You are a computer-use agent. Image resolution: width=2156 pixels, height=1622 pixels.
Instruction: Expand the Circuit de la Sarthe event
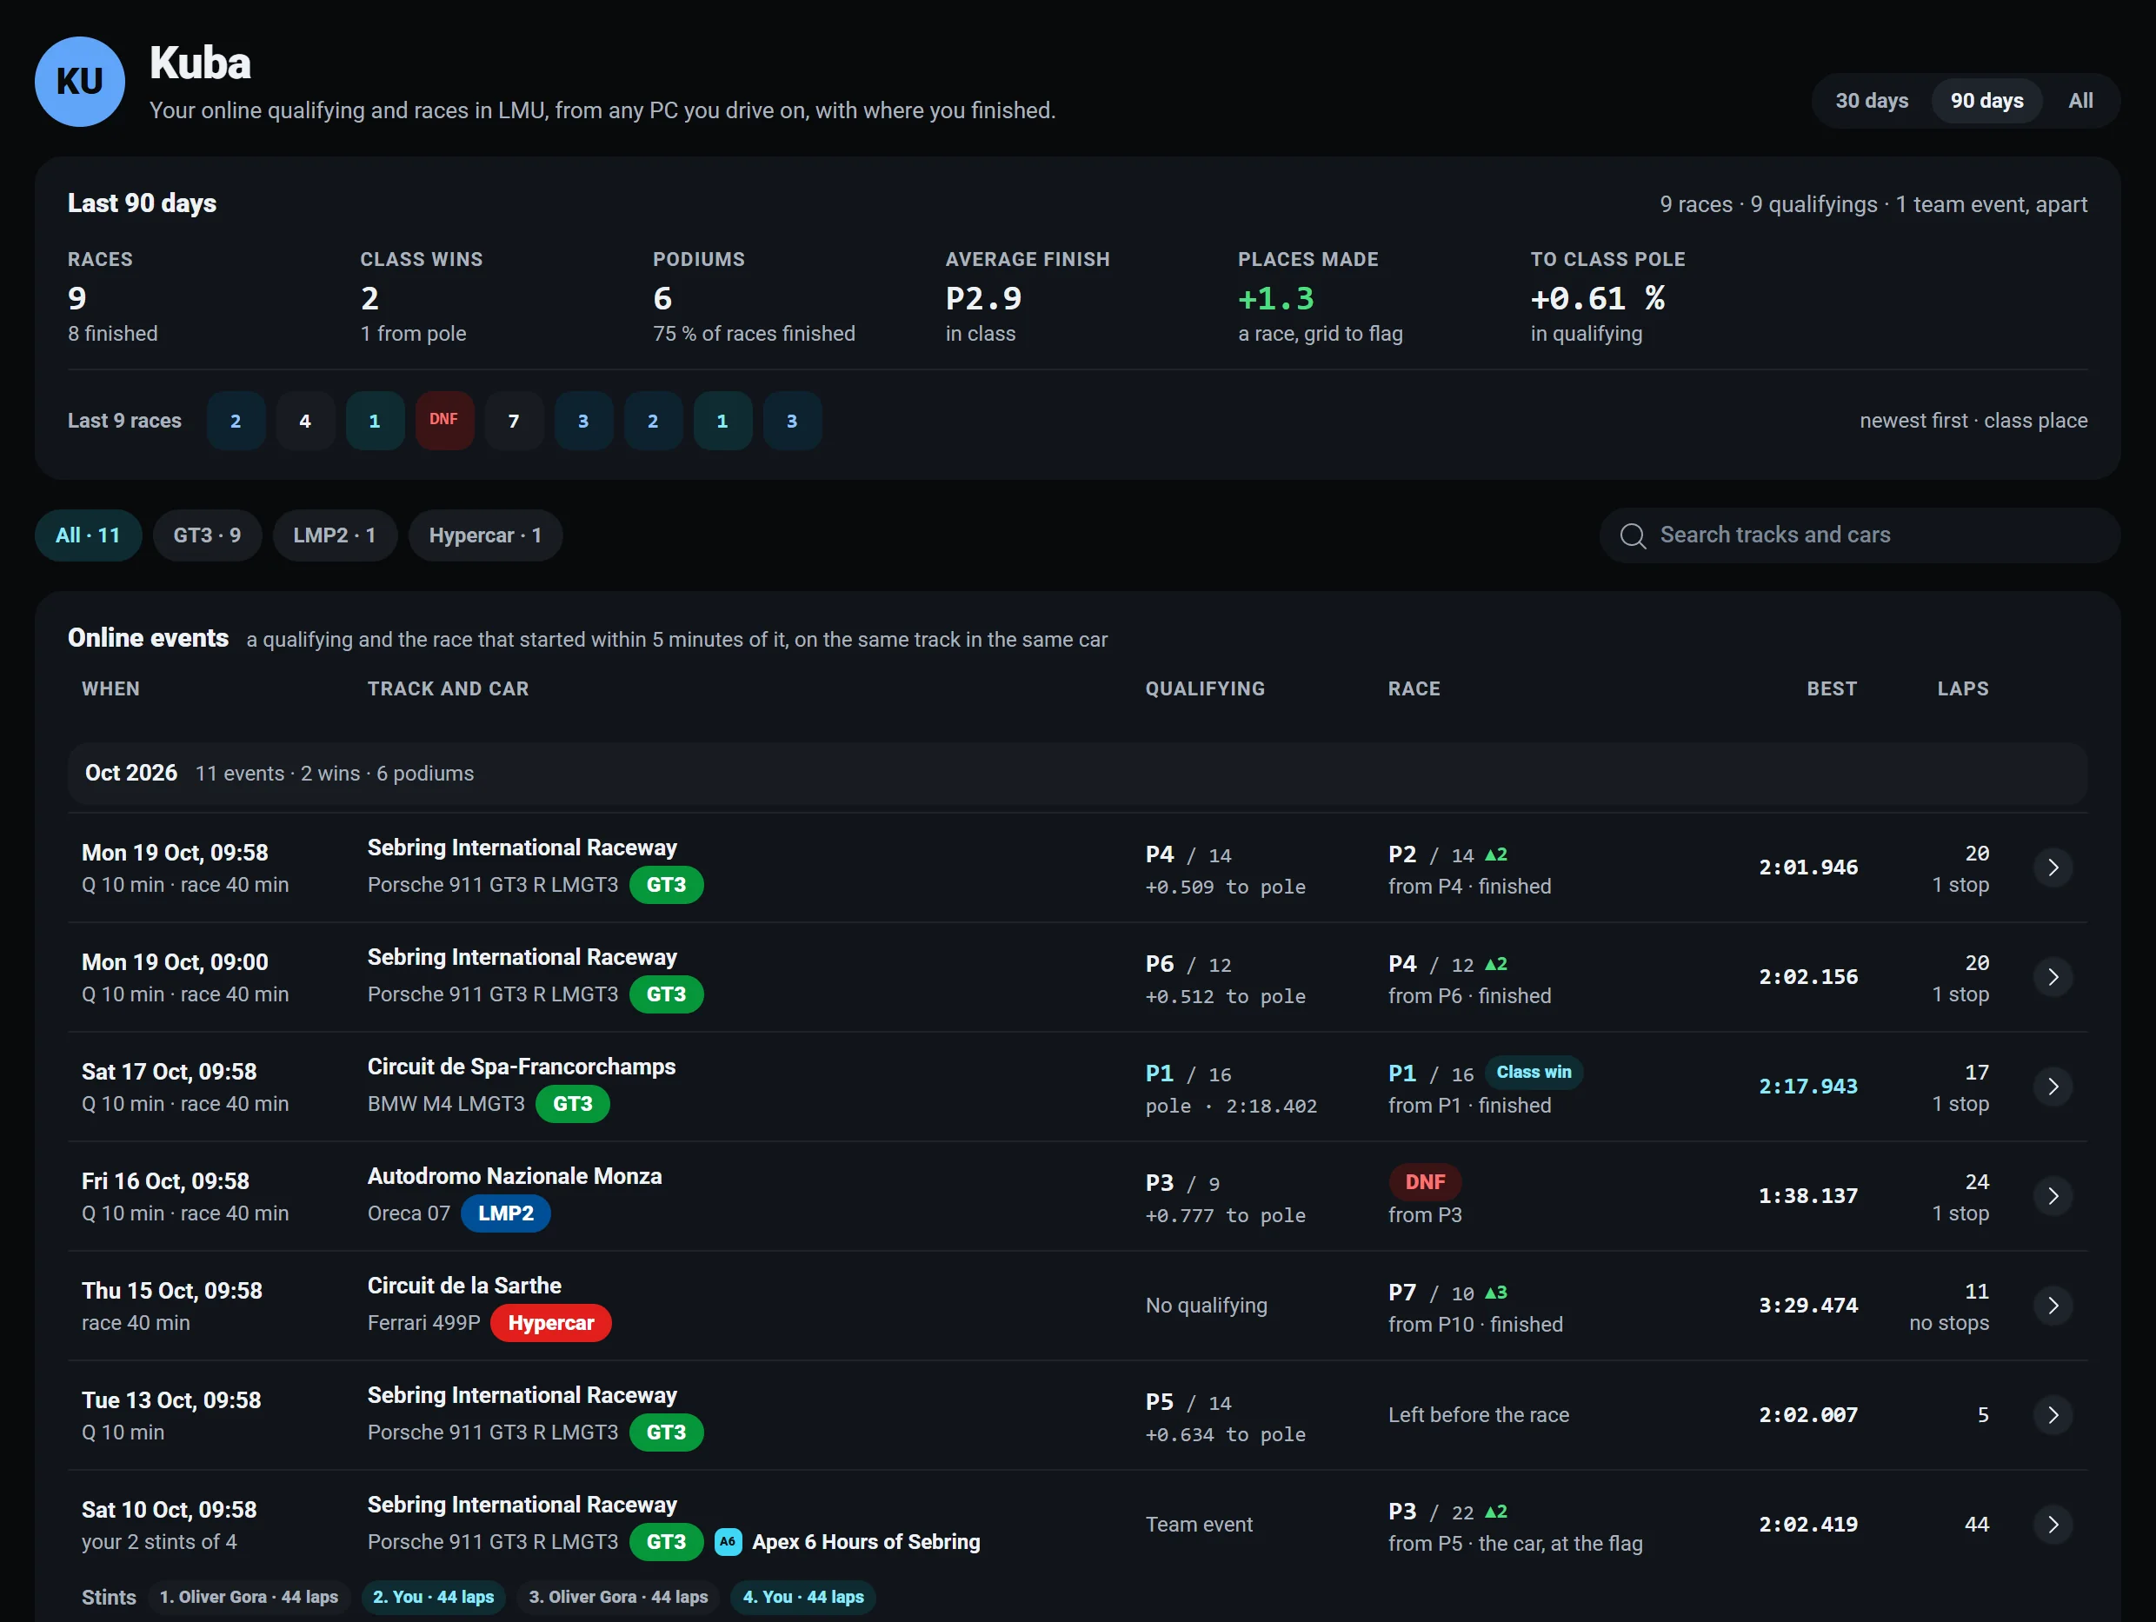(x=2053, y=1306)
